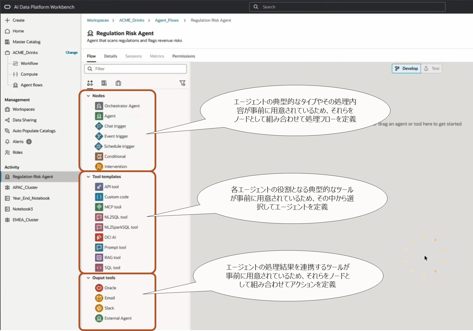The height and width of the screenshot is (331, 473).
Task: Open Workspaces under Management
Action: [x=20, y=109]
